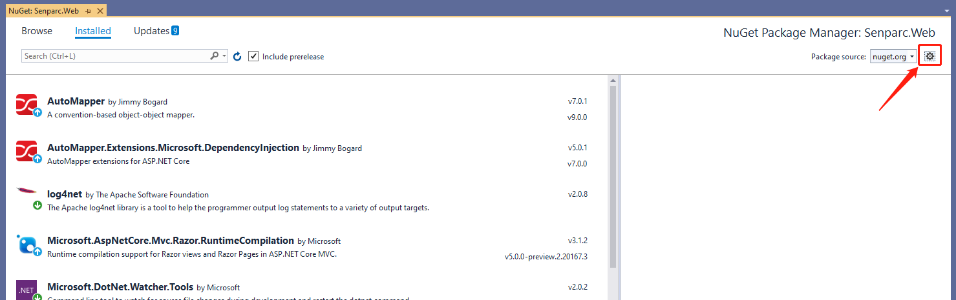Select the AutoMapper package name

[76, 101]
